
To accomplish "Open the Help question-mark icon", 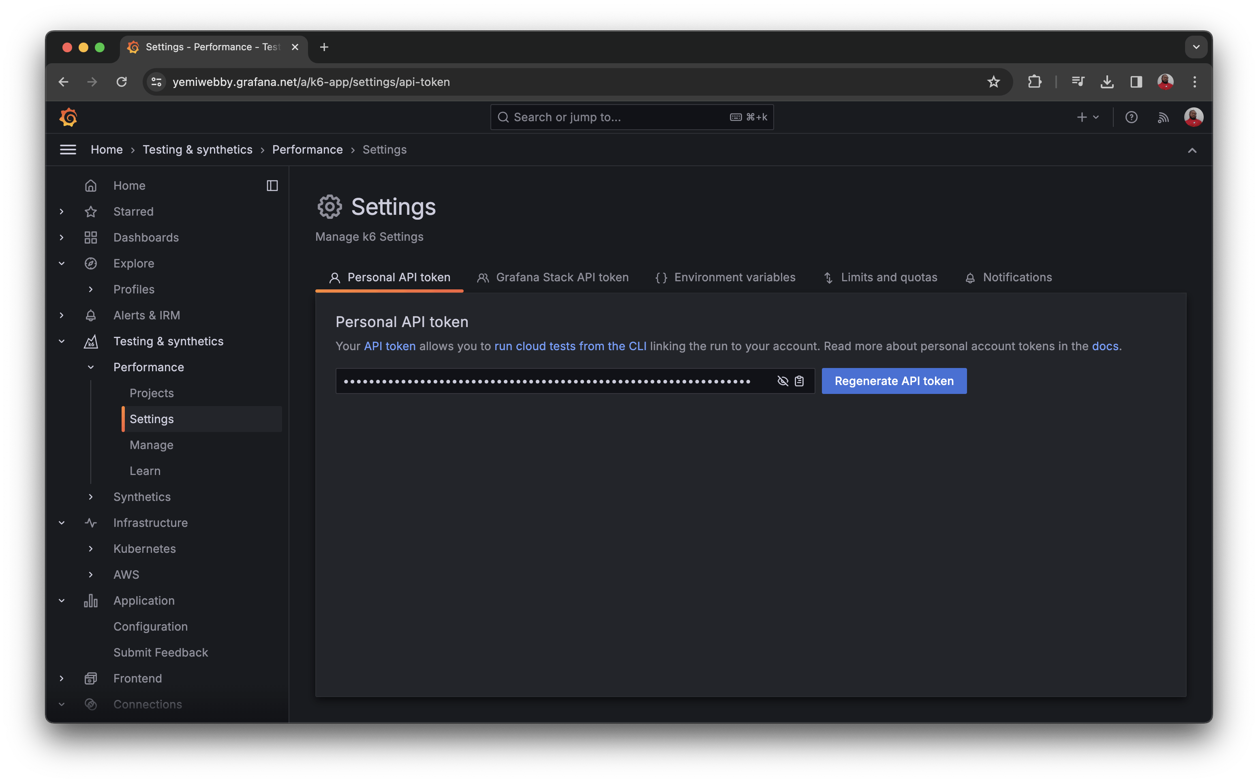I will (x=1132, y=117).
